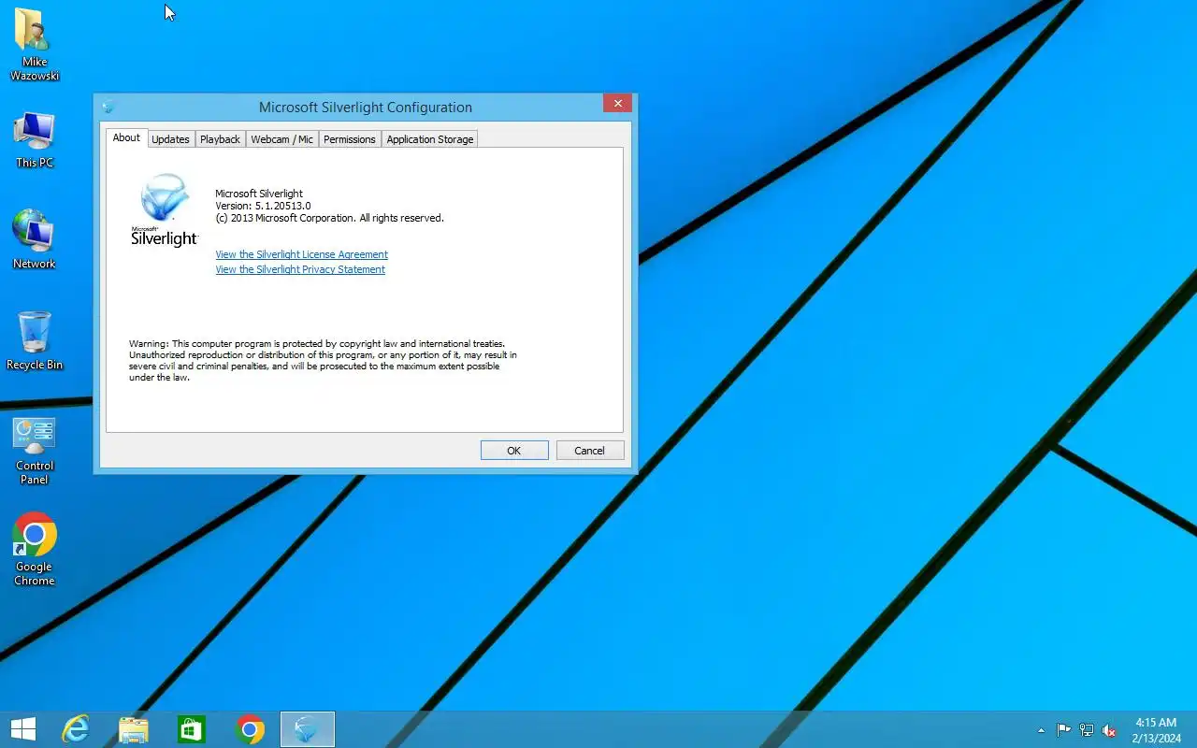Open the Permissions tab

point(349,139)
